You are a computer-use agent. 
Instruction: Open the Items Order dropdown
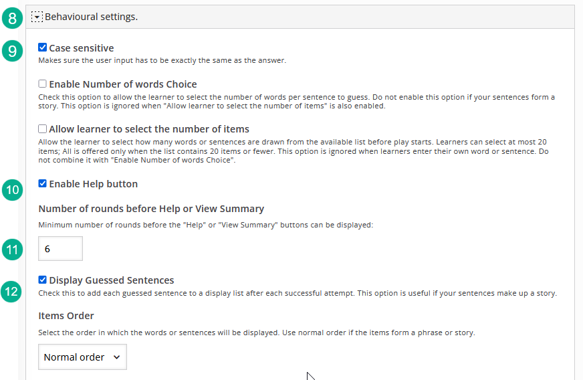[82, 357]
